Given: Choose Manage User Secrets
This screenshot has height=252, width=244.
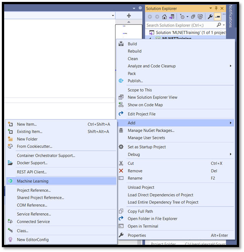Looking at the screenshot, I should click(x=176, y=138).
